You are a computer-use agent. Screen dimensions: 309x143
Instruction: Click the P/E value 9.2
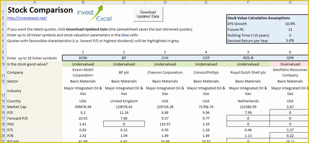83,113
